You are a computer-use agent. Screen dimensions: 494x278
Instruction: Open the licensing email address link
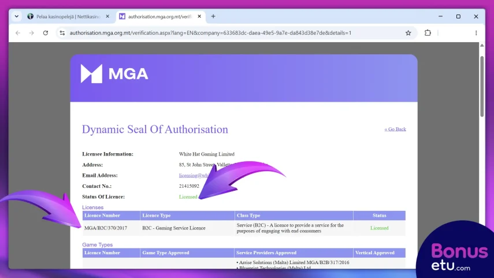(x=194, y=175)
